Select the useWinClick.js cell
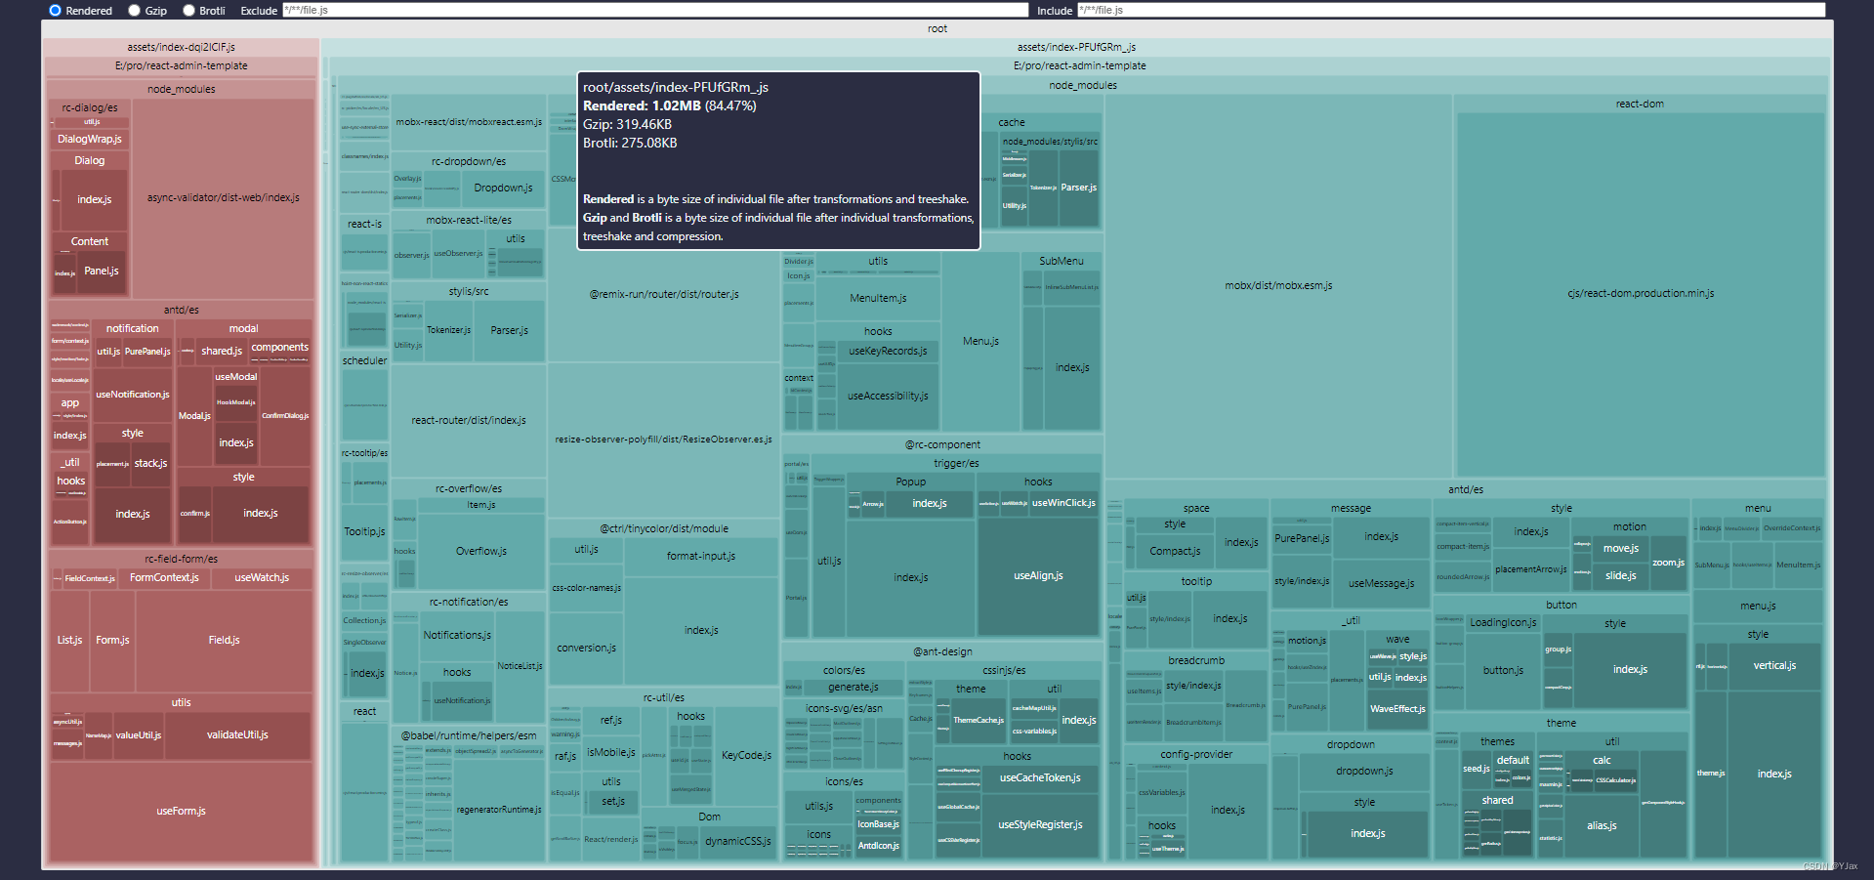This screenshot has width=1874, height=880. click(1063, 503)
